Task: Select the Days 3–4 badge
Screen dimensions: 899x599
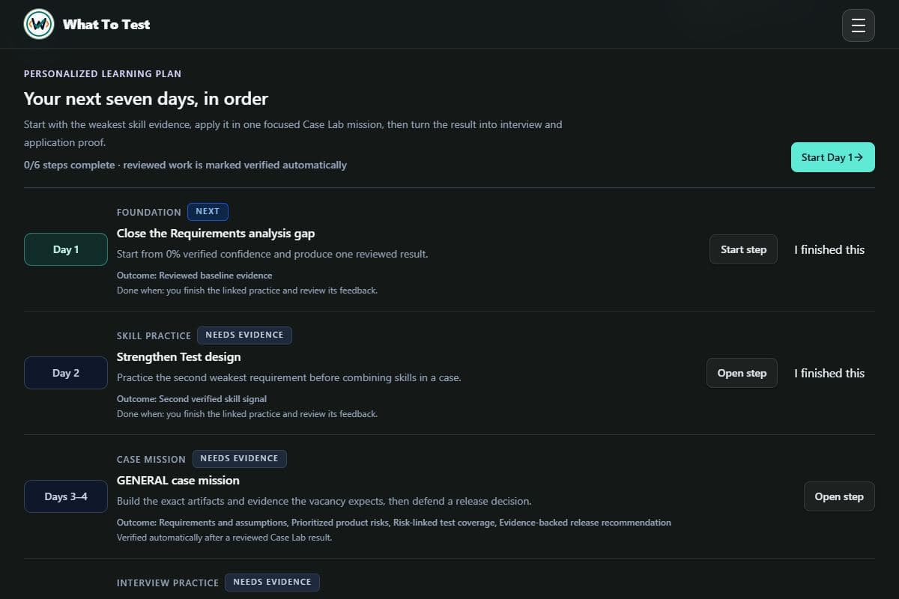Action: pyautogui.click(x=66, y=496)
